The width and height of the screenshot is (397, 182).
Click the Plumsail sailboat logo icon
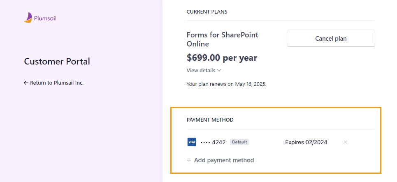(28, 18)
